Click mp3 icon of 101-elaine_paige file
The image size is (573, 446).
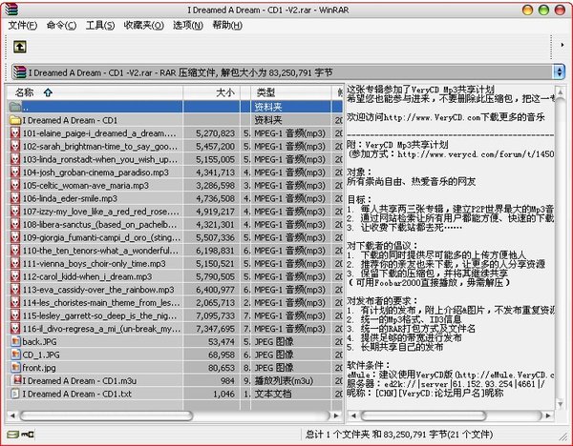click(x=15, y=133)
